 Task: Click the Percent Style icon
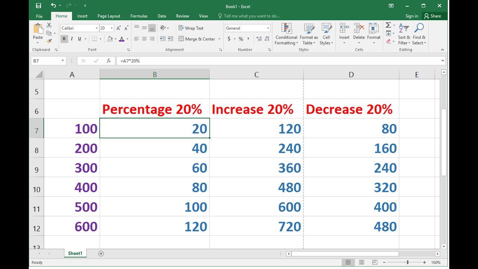[241, 39]
